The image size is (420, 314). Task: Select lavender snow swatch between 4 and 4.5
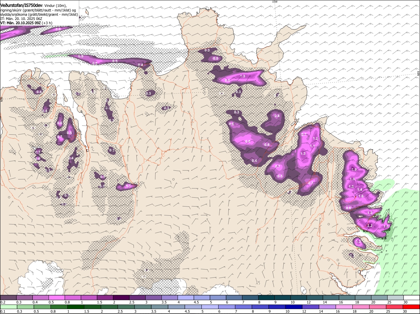[186, 298]
